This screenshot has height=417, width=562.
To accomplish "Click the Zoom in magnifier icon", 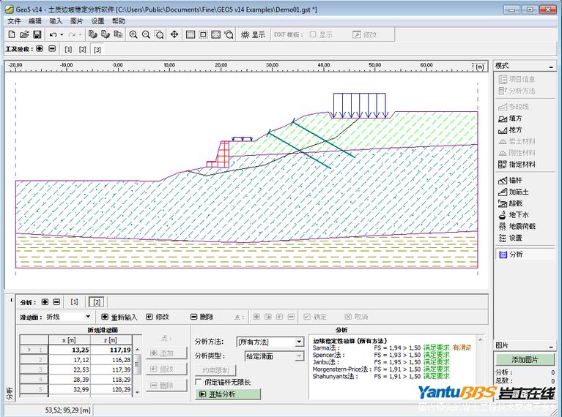I will point(133,34).
